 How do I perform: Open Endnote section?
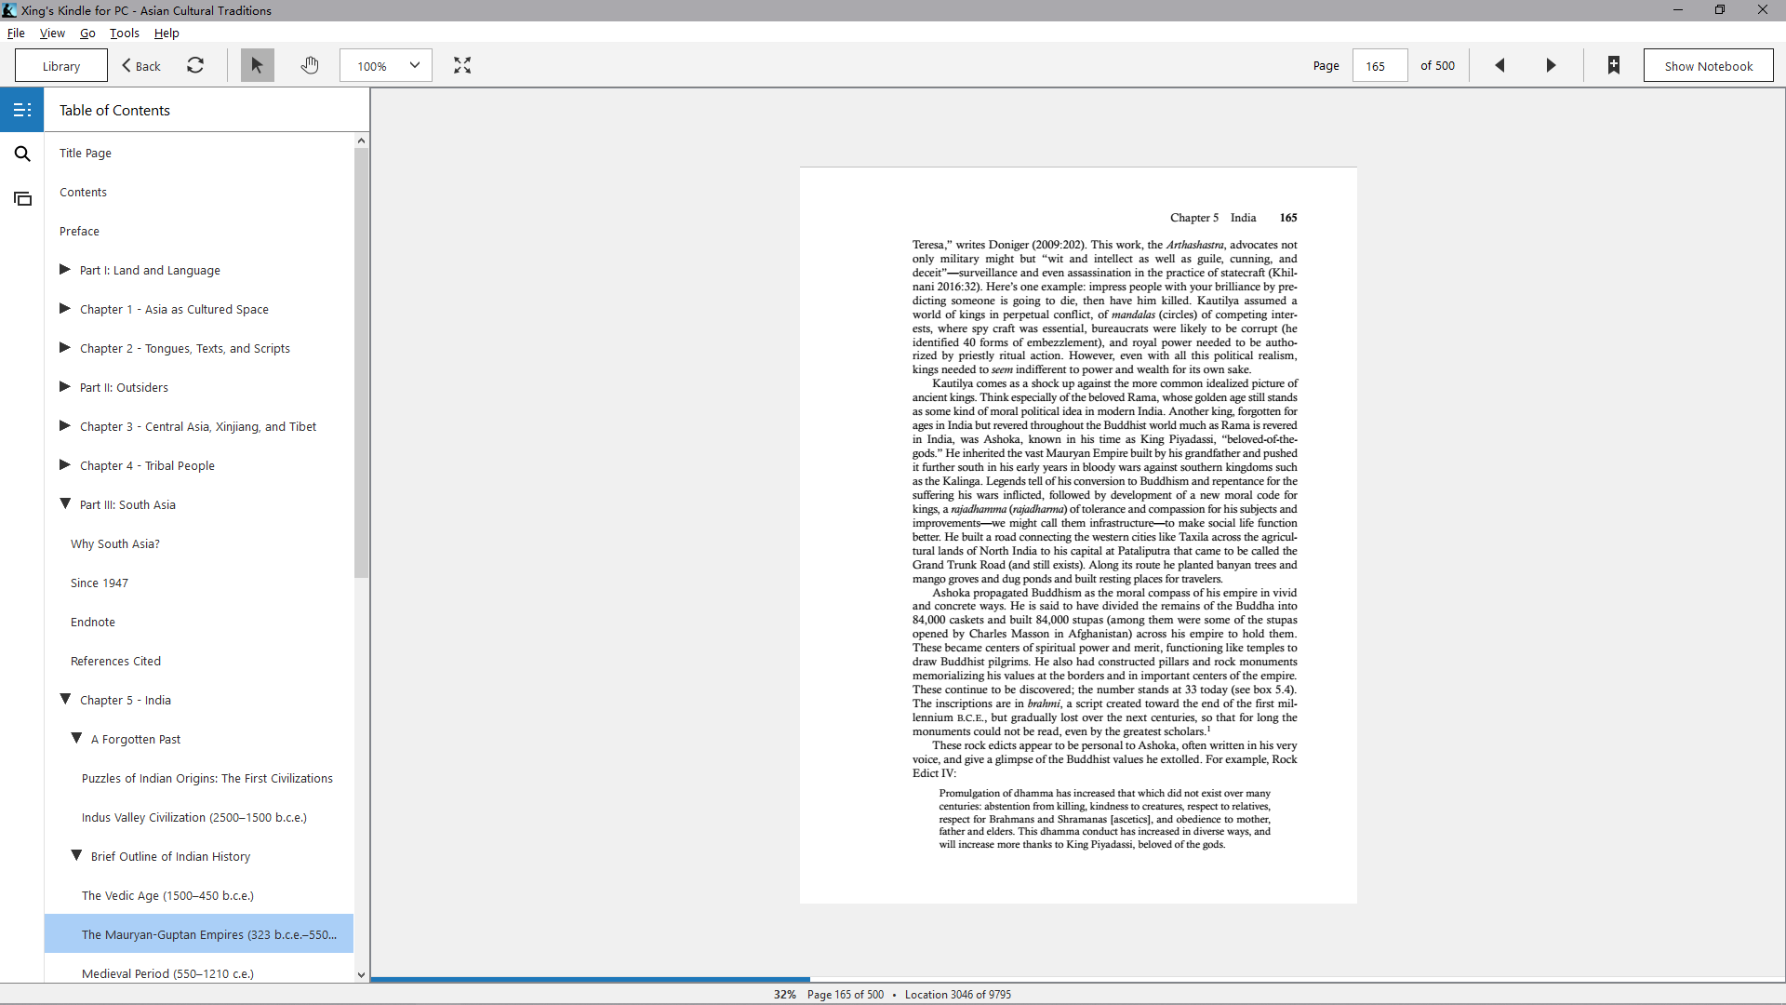[93, 622]
